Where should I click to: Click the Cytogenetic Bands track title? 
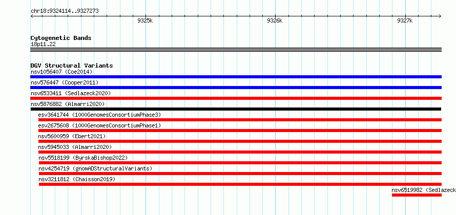(x=61, y=38)
